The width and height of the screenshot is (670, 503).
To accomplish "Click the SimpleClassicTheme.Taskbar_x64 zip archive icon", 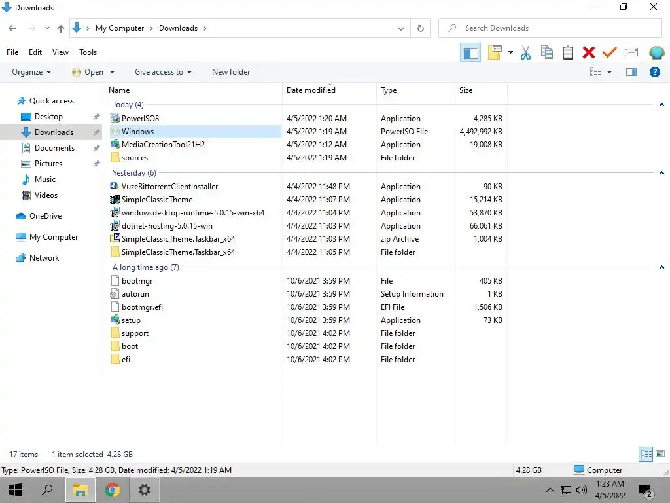I will 115,238.
